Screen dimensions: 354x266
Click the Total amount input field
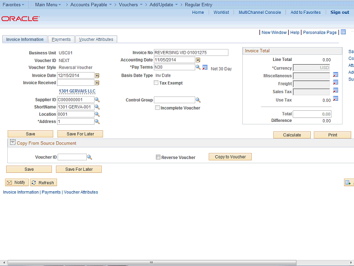pos(312,114)
